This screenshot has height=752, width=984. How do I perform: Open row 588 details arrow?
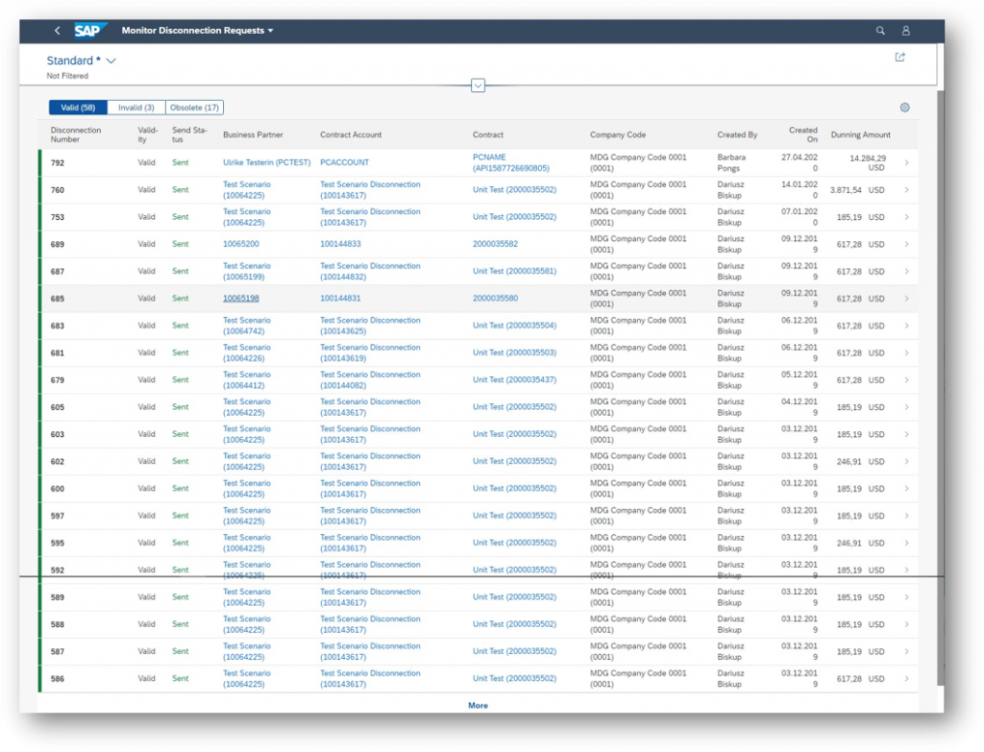click(907, 624)
